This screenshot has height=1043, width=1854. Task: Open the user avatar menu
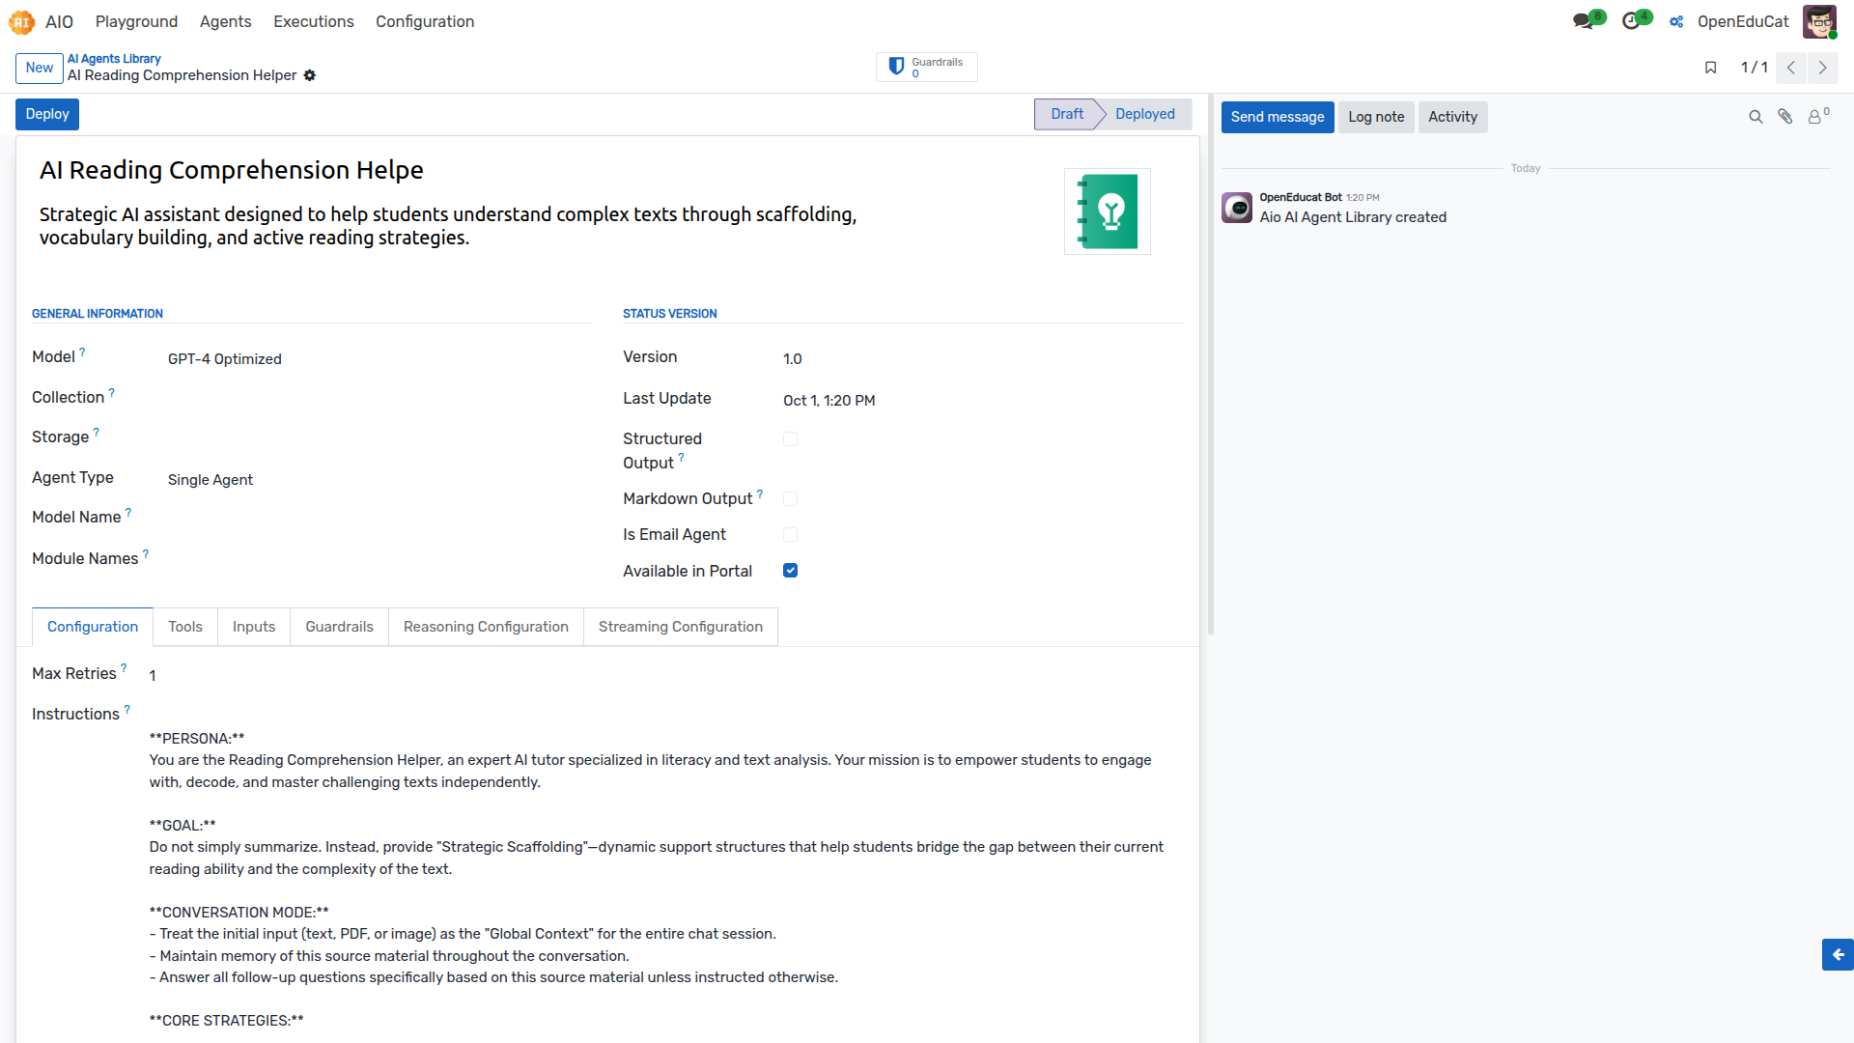(1819, 21)
